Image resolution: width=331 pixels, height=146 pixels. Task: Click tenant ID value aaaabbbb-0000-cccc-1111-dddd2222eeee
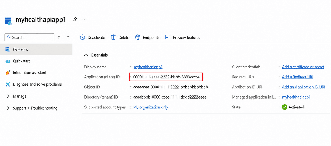[170, 97]
